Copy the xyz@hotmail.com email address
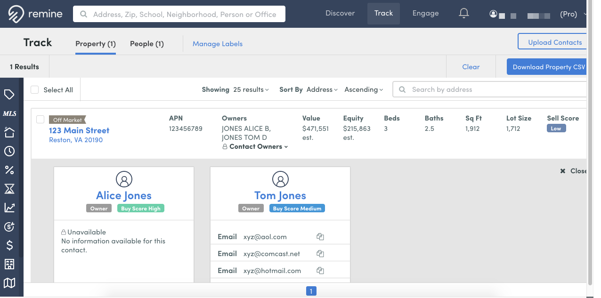Viewport: 601px width, 298px height. click(x=320, y=271)
